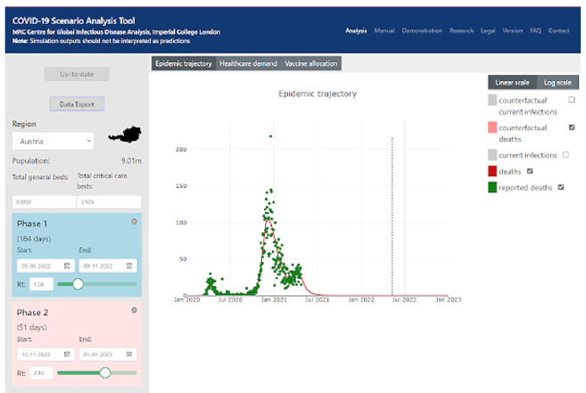Image resolution: width=586 pixels, height=393 pixels.
Task: Click the red deaths legend swatch
Action: (x=493, y=170)
